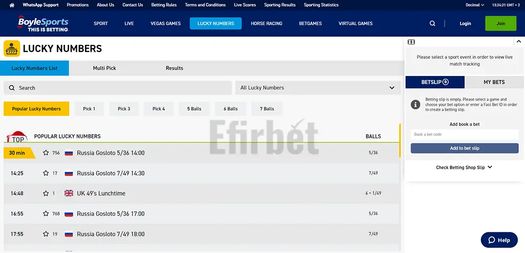Switch to the Multi Pick tab
The width and height of the screenshot is (525, 253).
104,68
